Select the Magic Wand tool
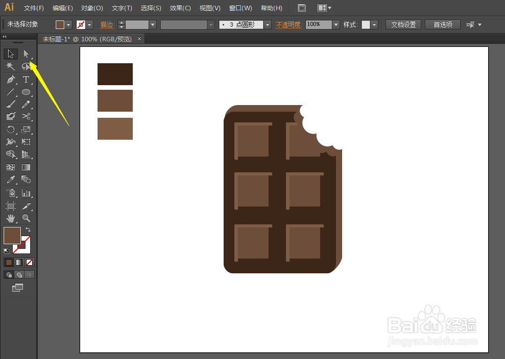This screenshot has height=359, width=505. click(x=11, y=66)
